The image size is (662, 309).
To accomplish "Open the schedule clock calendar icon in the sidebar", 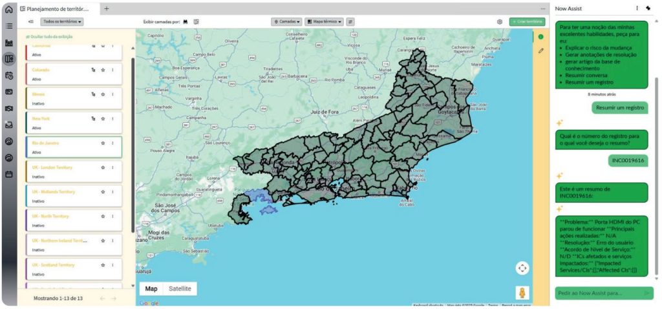I will [x=9, y=76].
